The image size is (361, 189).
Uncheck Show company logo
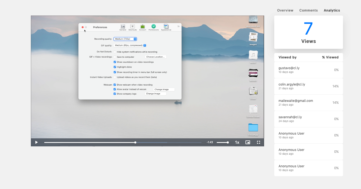pyautogui.click(x=115, y=94)
